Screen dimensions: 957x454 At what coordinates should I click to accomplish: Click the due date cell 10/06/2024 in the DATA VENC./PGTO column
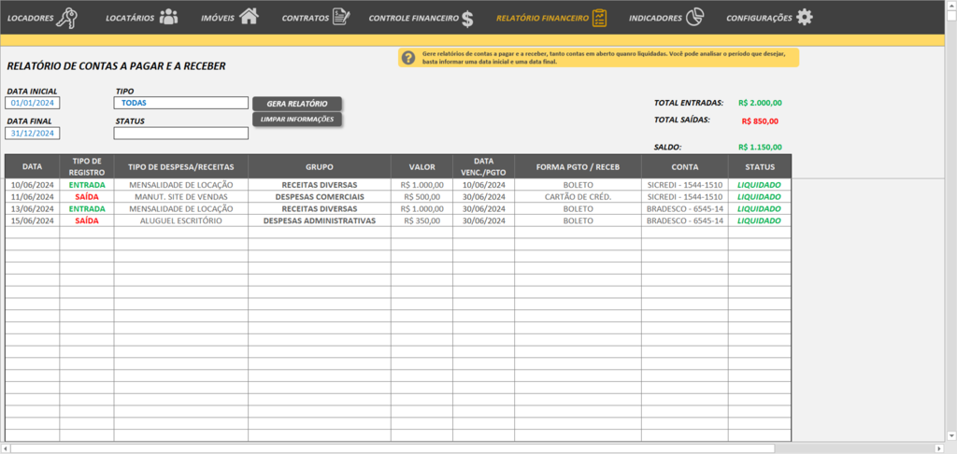(x=483, y=184)
